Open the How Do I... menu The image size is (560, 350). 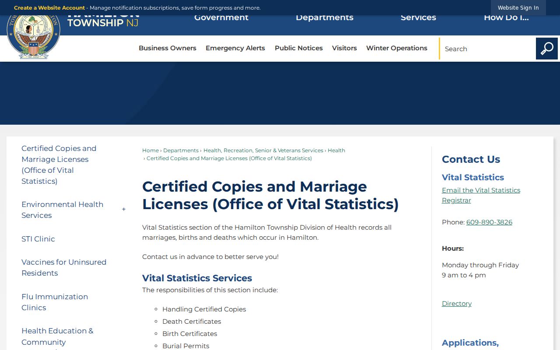[506, 17]
